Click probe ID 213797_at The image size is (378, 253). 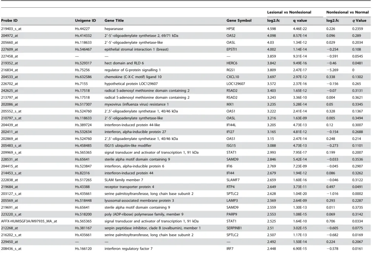pos(9,98)
